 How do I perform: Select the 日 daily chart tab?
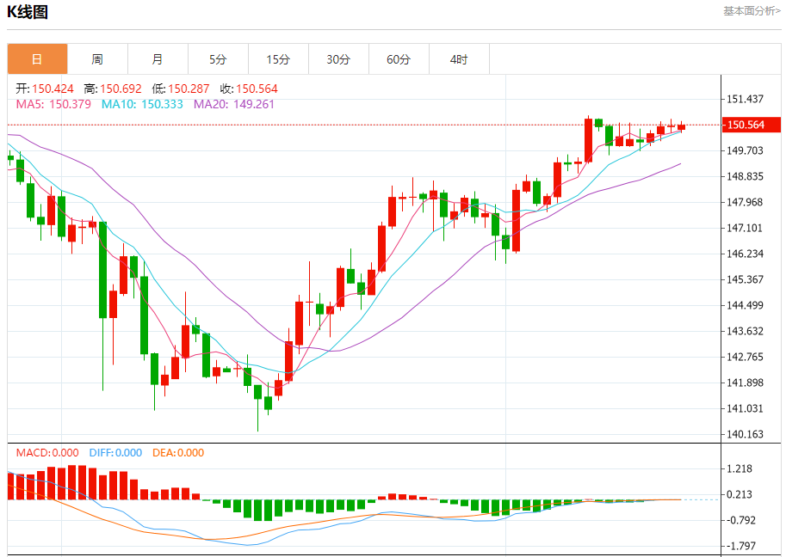pos(37,59)
